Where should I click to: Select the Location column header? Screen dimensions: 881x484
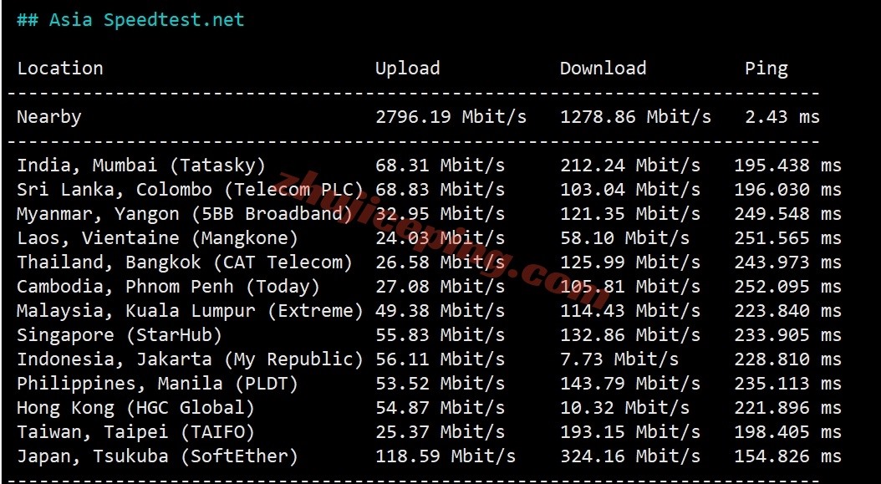point(60,69)
